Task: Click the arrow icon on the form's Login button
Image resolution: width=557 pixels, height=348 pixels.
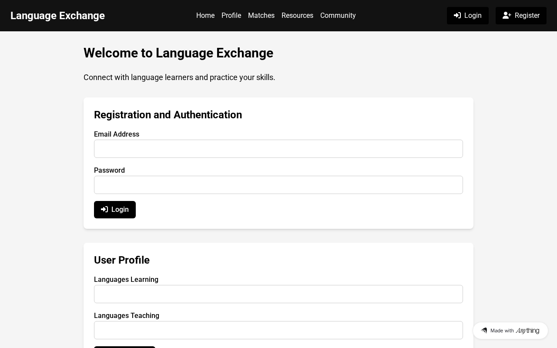Action: click(x=104, y=210)
